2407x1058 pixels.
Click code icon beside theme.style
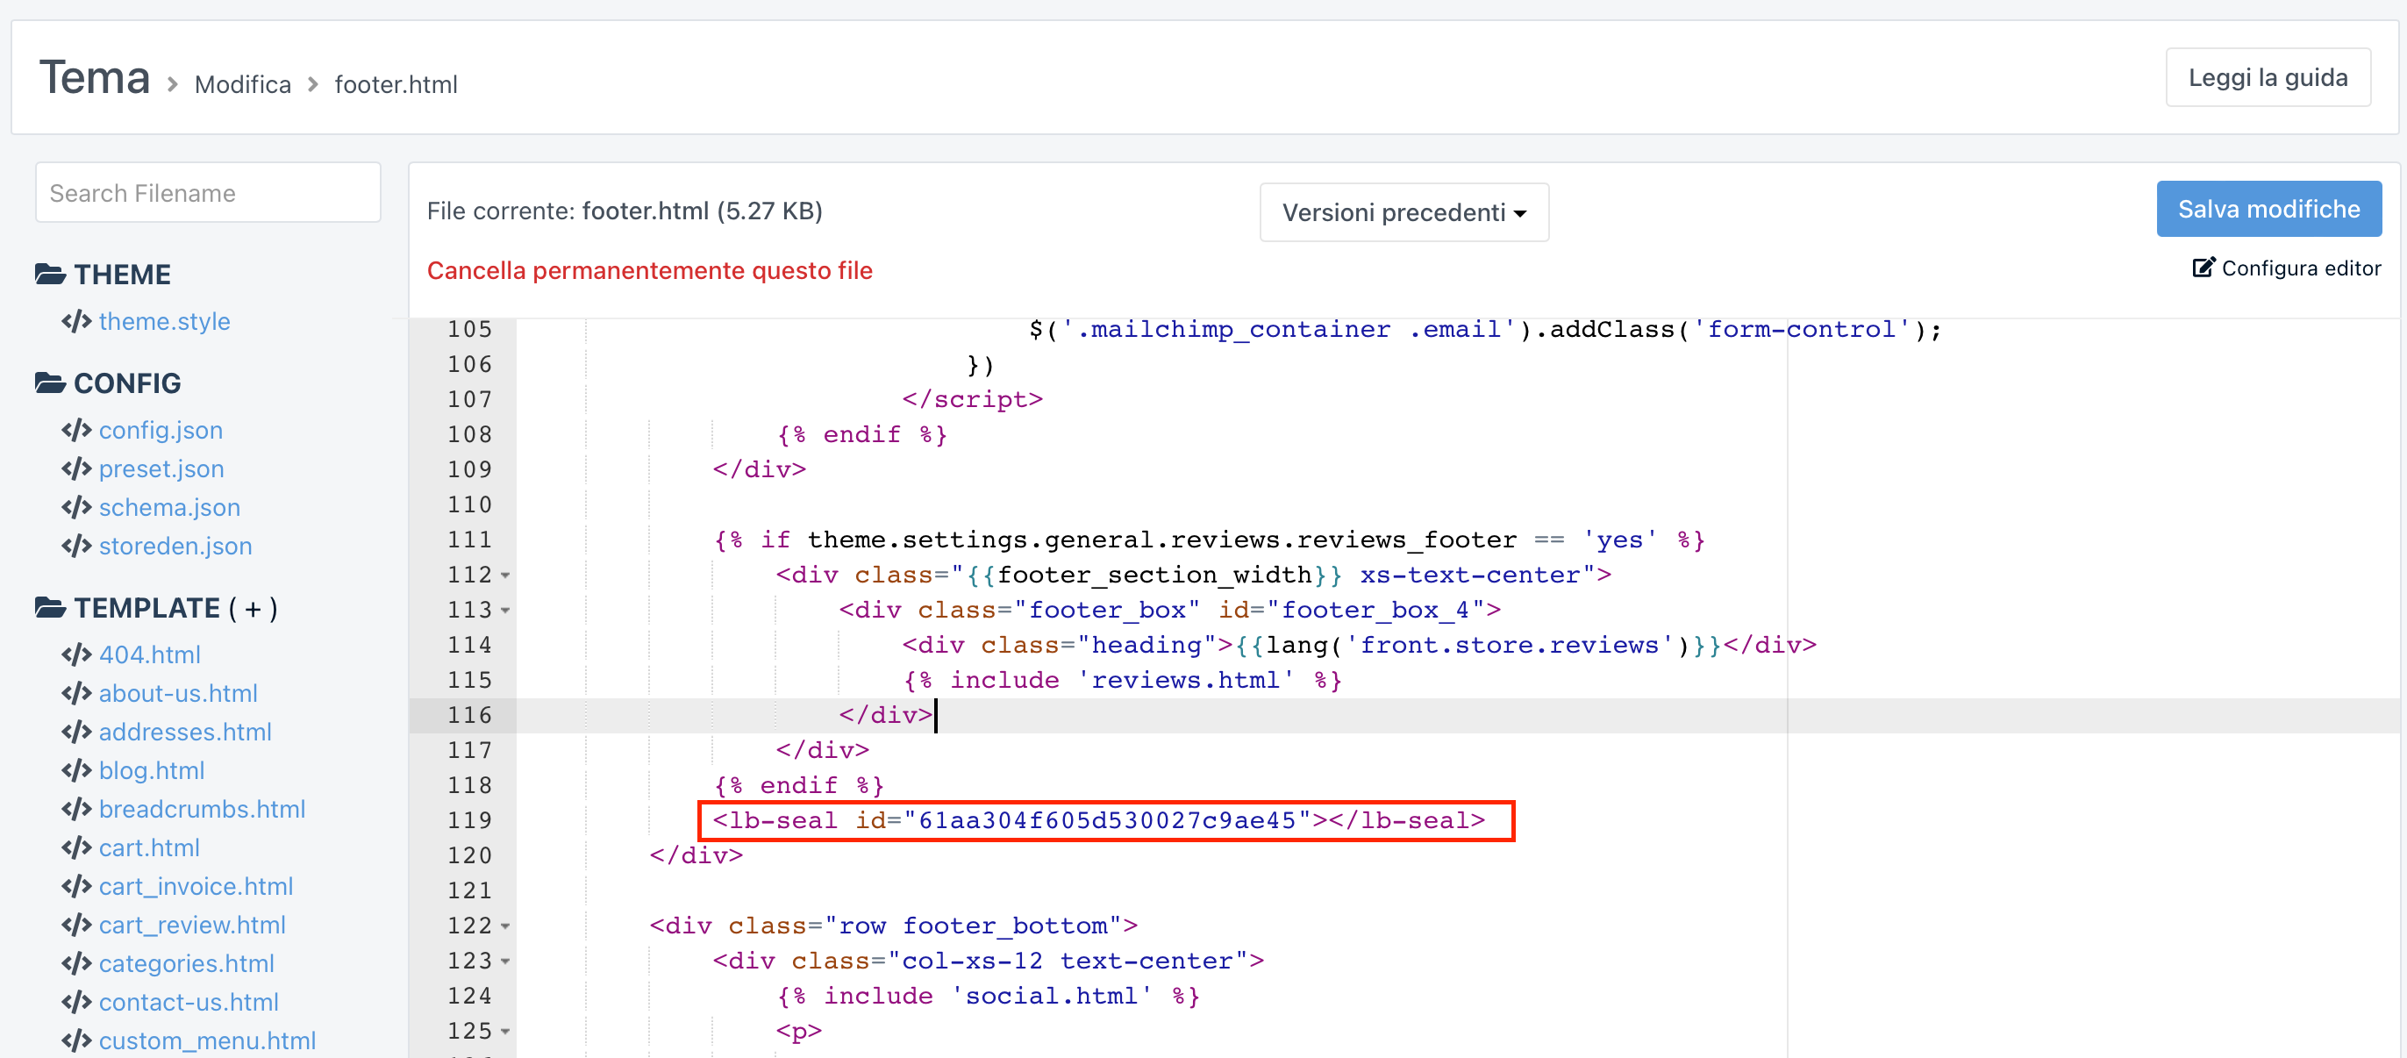(76, 320)
